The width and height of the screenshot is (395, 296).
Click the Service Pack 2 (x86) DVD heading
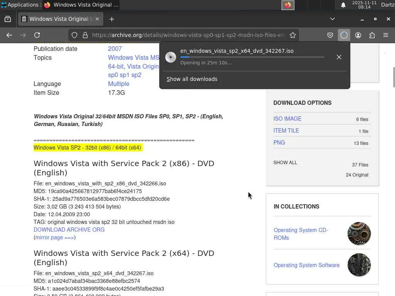pos(124,168)
